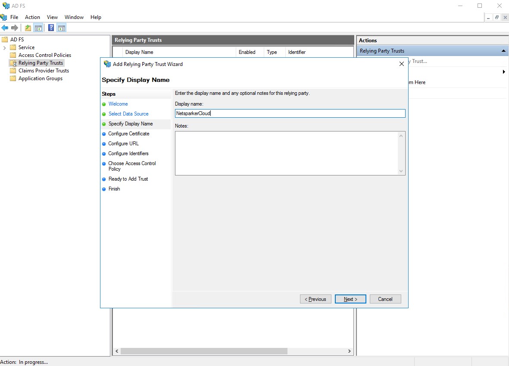Open the submenu arrow in the Actions pane
Screen dimensions: 509x366
pyautogui.click(x=503, y=72)
